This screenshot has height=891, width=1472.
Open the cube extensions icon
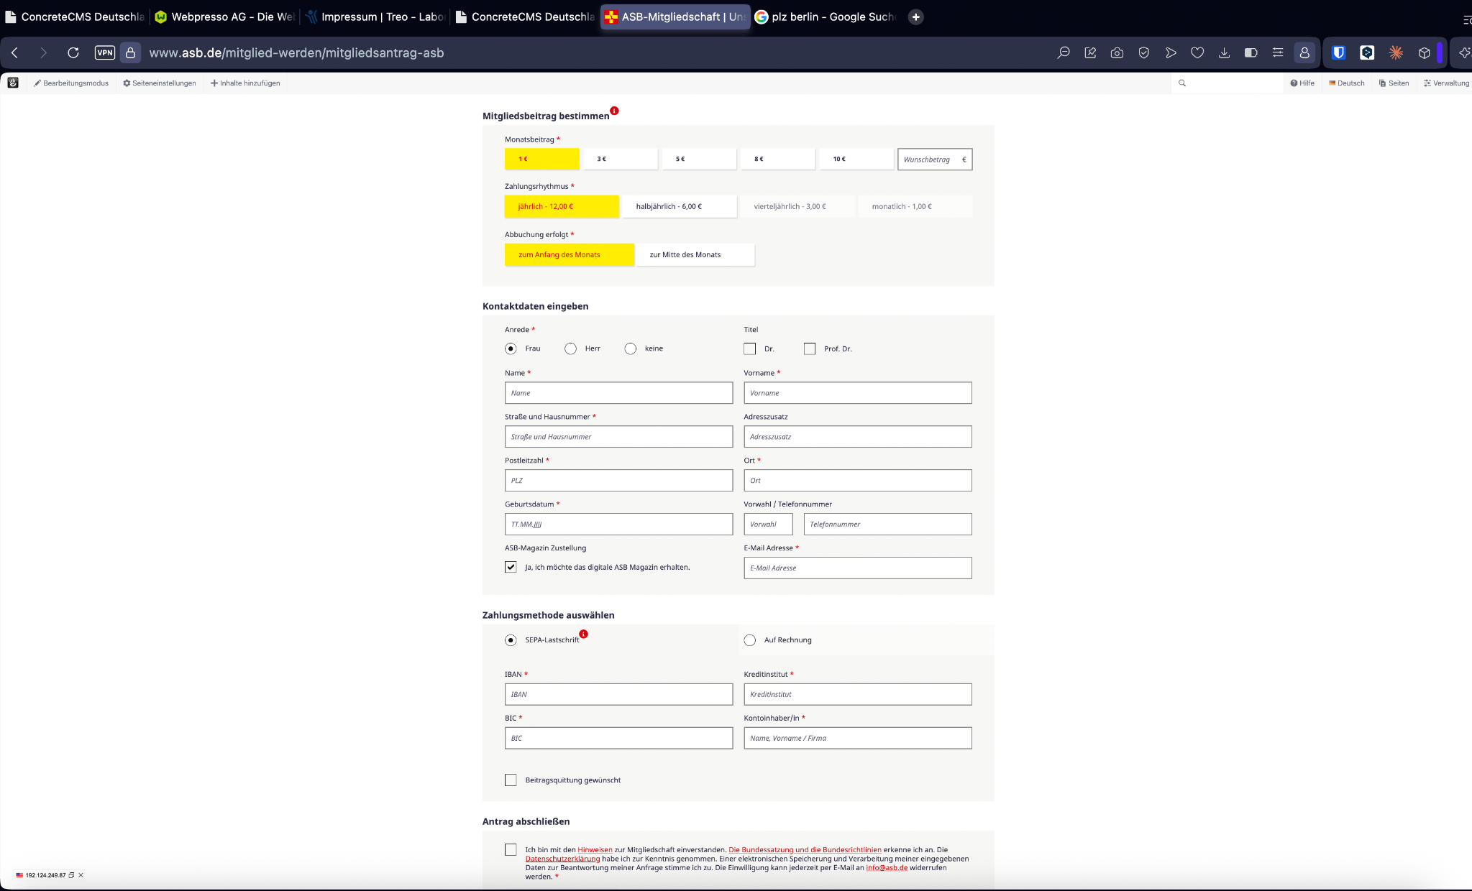[x=1425, y=52]
